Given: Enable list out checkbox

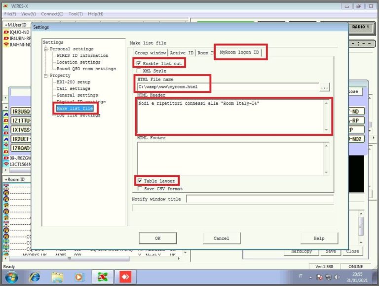Looking at the screenshot, I should pyautogui.click(x=139, y=63).
